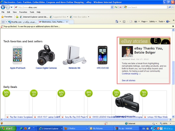Expand the Tools command bar menu
This screenshot has height=131, width=175.
161,21
